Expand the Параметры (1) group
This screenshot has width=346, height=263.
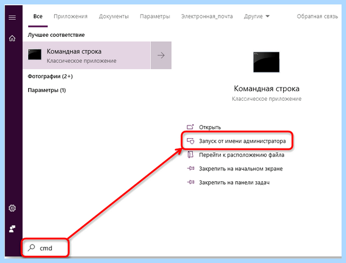(x=47, y=90)
